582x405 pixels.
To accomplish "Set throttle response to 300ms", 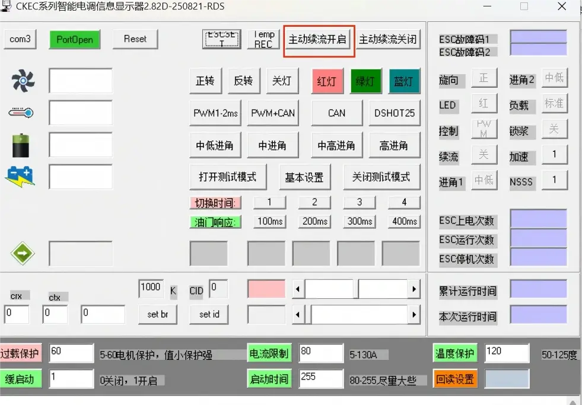I will pyautogui.click(x=359, y=221).
